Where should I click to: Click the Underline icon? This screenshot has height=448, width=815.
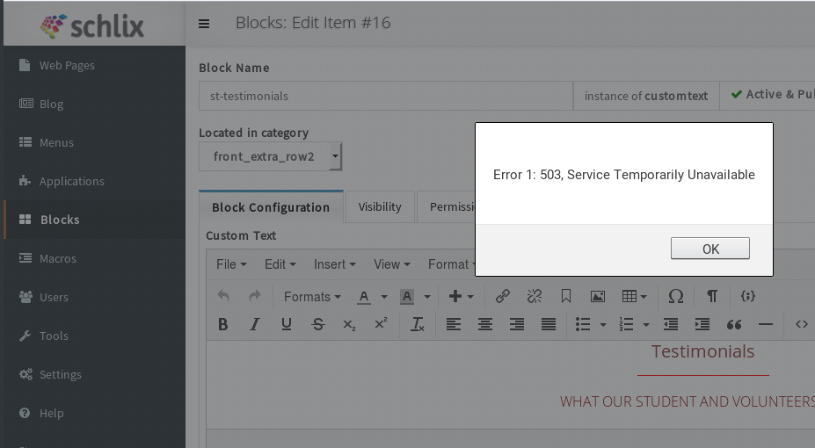[x=286, y=324]
